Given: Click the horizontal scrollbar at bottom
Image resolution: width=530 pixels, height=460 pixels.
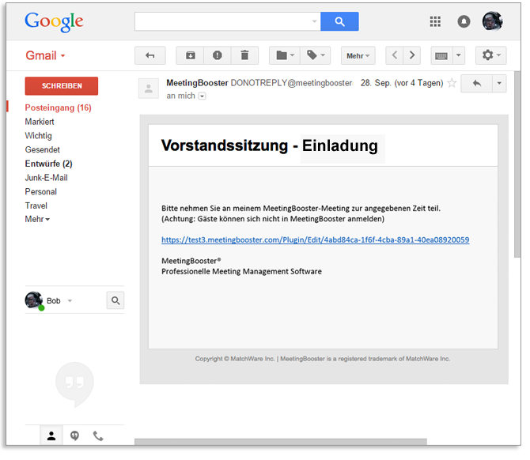Looking at the screenshot, I should click(x=281, y=442).
